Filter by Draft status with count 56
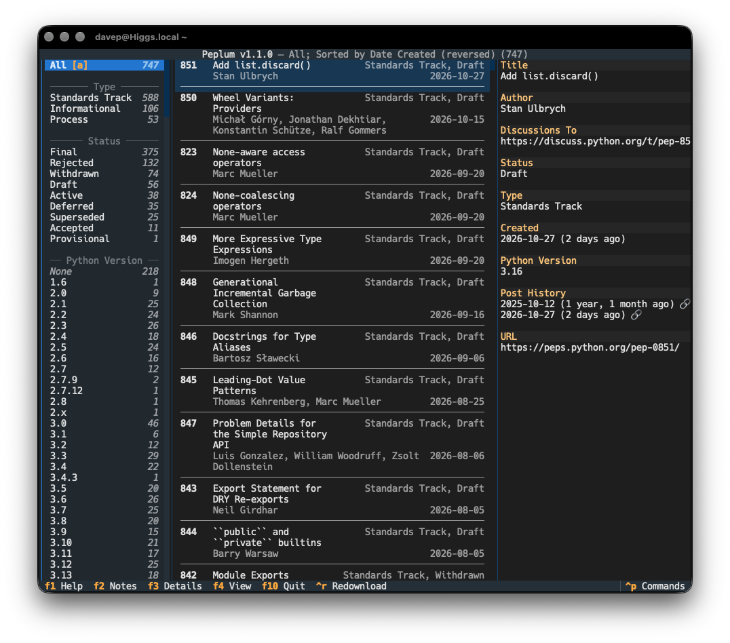The image size is (730, 643). [x=104, y=185]
